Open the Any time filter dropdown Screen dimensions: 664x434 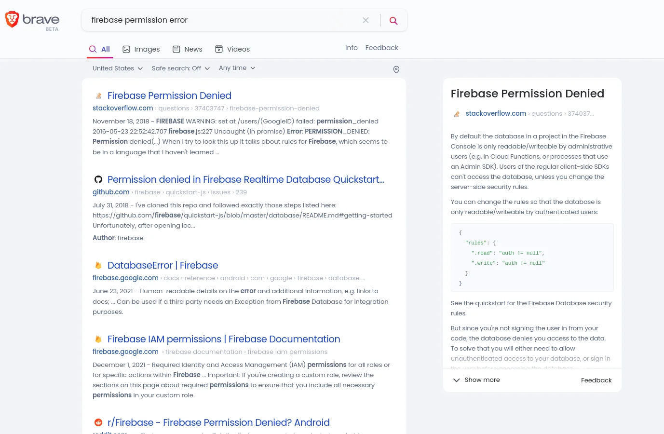point(237,68)
